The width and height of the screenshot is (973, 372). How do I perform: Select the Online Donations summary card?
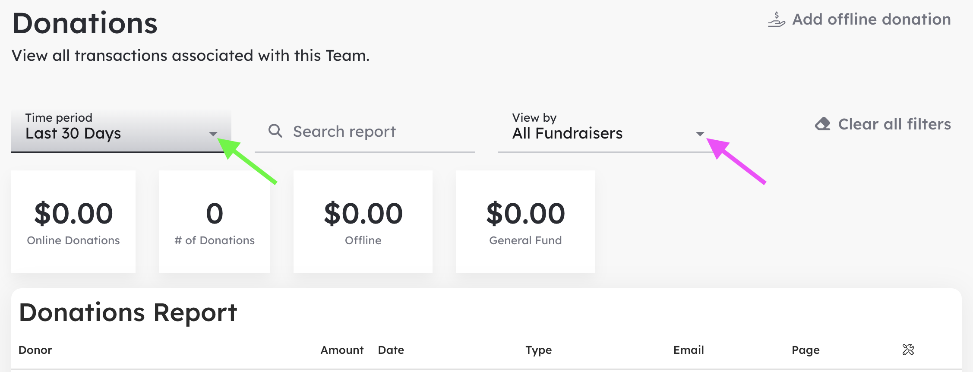click(x=73, y=221)
